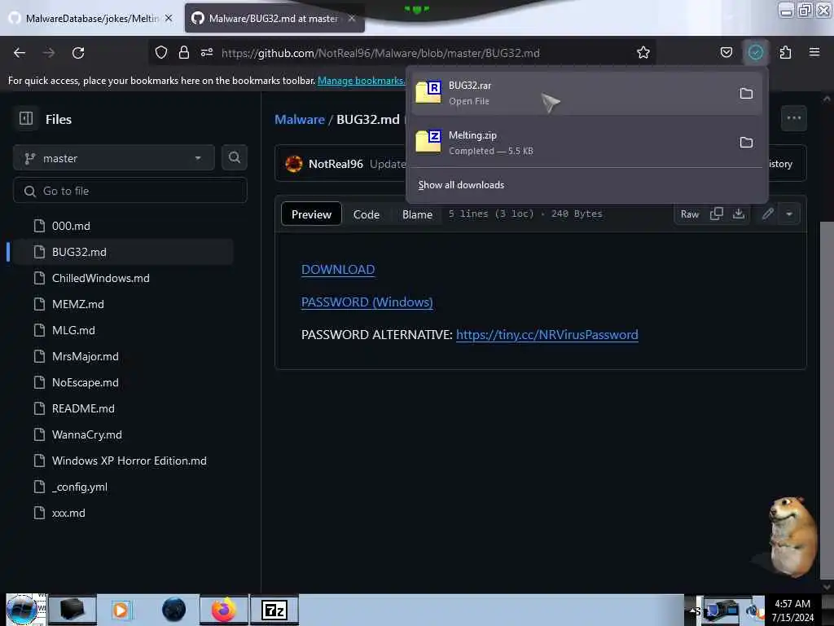The height and width of the screenshot is (626, 834).
Task: Open the extensions puzzle icon
Action: pyautogui.click(x=785, y=52)
